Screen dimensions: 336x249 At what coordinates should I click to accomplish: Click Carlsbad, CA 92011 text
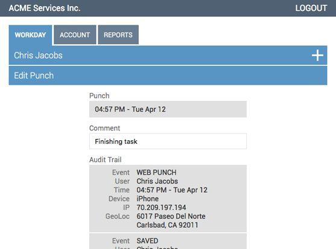pos(167,225)
